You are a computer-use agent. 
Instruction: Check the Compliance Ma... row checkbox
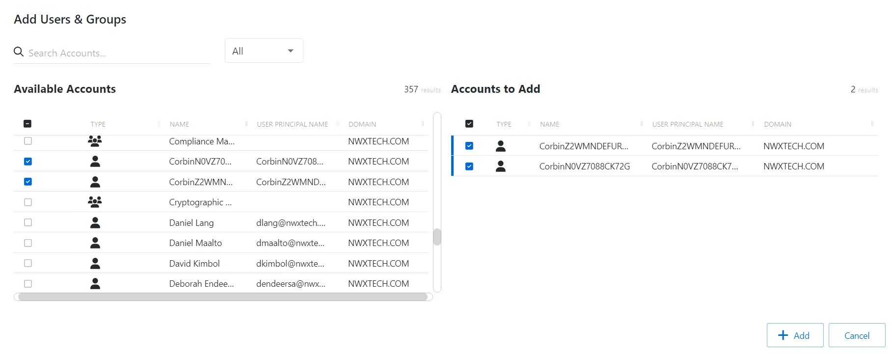(x=28, y=141)
